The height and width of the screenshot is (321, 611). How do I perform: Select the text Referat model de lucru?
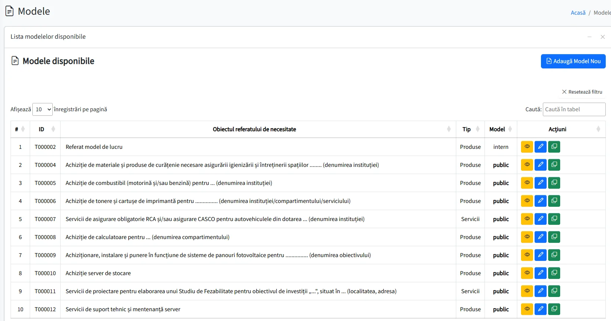94,147
